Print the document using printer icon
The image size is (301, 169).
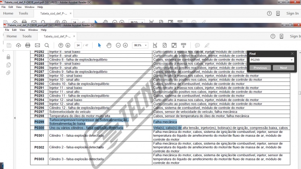coord(28,45)
